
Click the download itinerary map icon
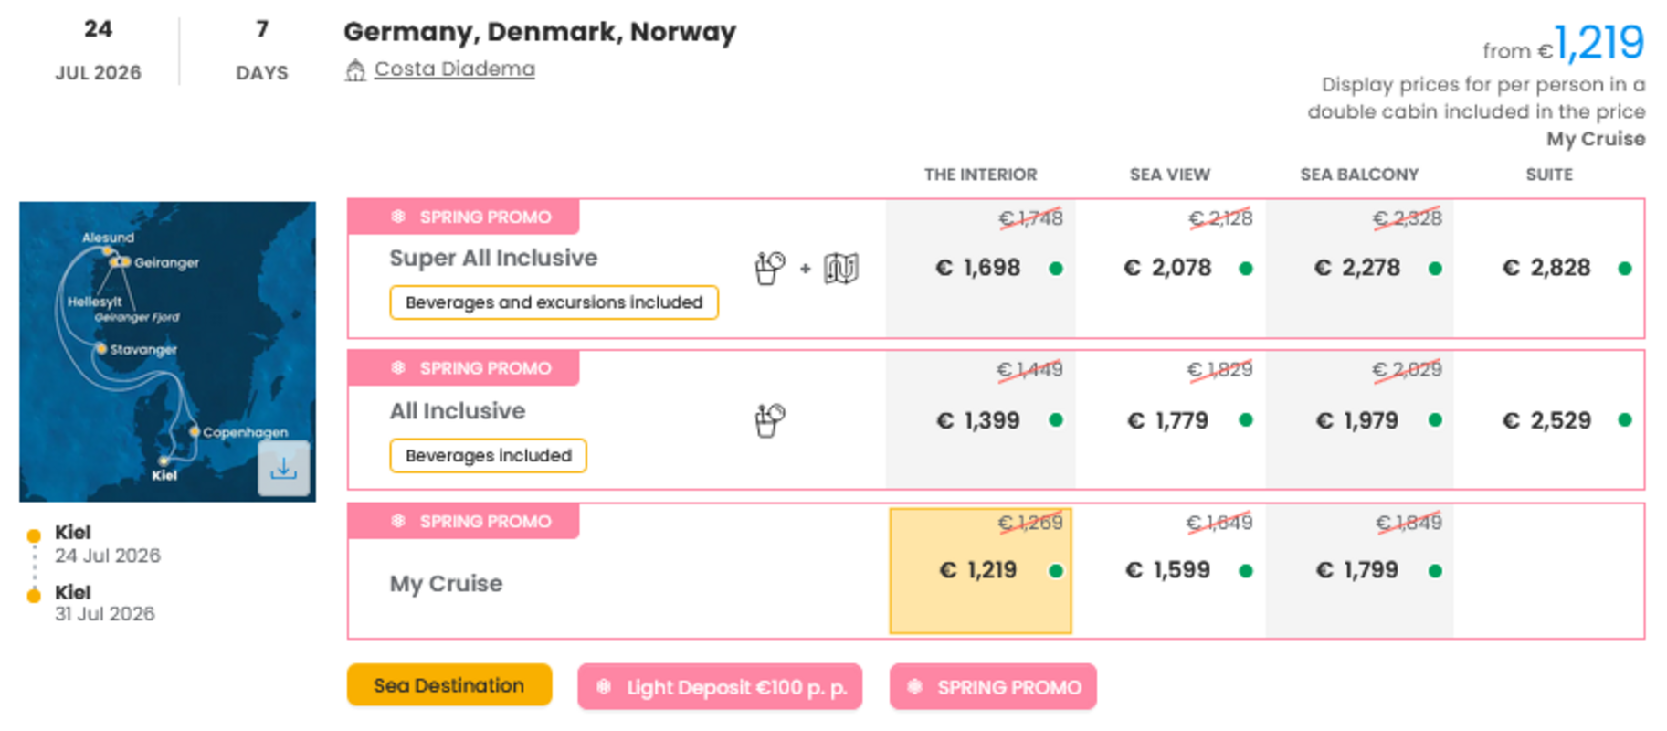[283, 469]
